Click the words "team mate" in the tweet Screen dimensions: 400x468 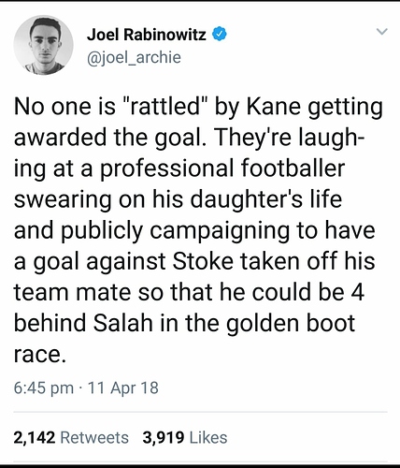coord(72,292)
